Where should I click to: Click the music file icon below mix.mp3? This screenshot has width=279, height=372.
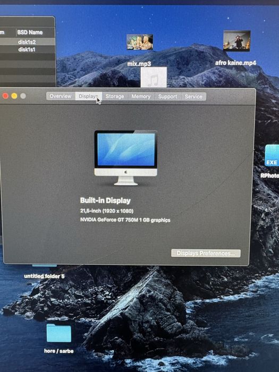point(154,77)
